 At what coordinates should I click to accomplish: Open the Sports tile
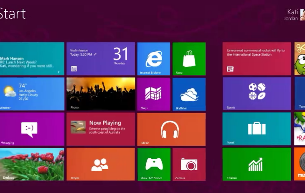pos(257,94)
